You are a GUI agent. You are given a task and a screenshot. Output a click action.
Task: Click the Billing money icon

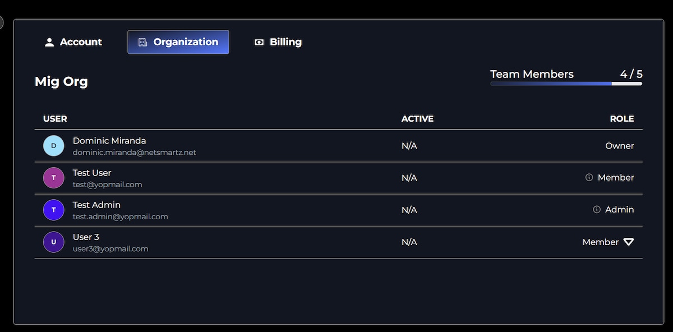(259, 42)
